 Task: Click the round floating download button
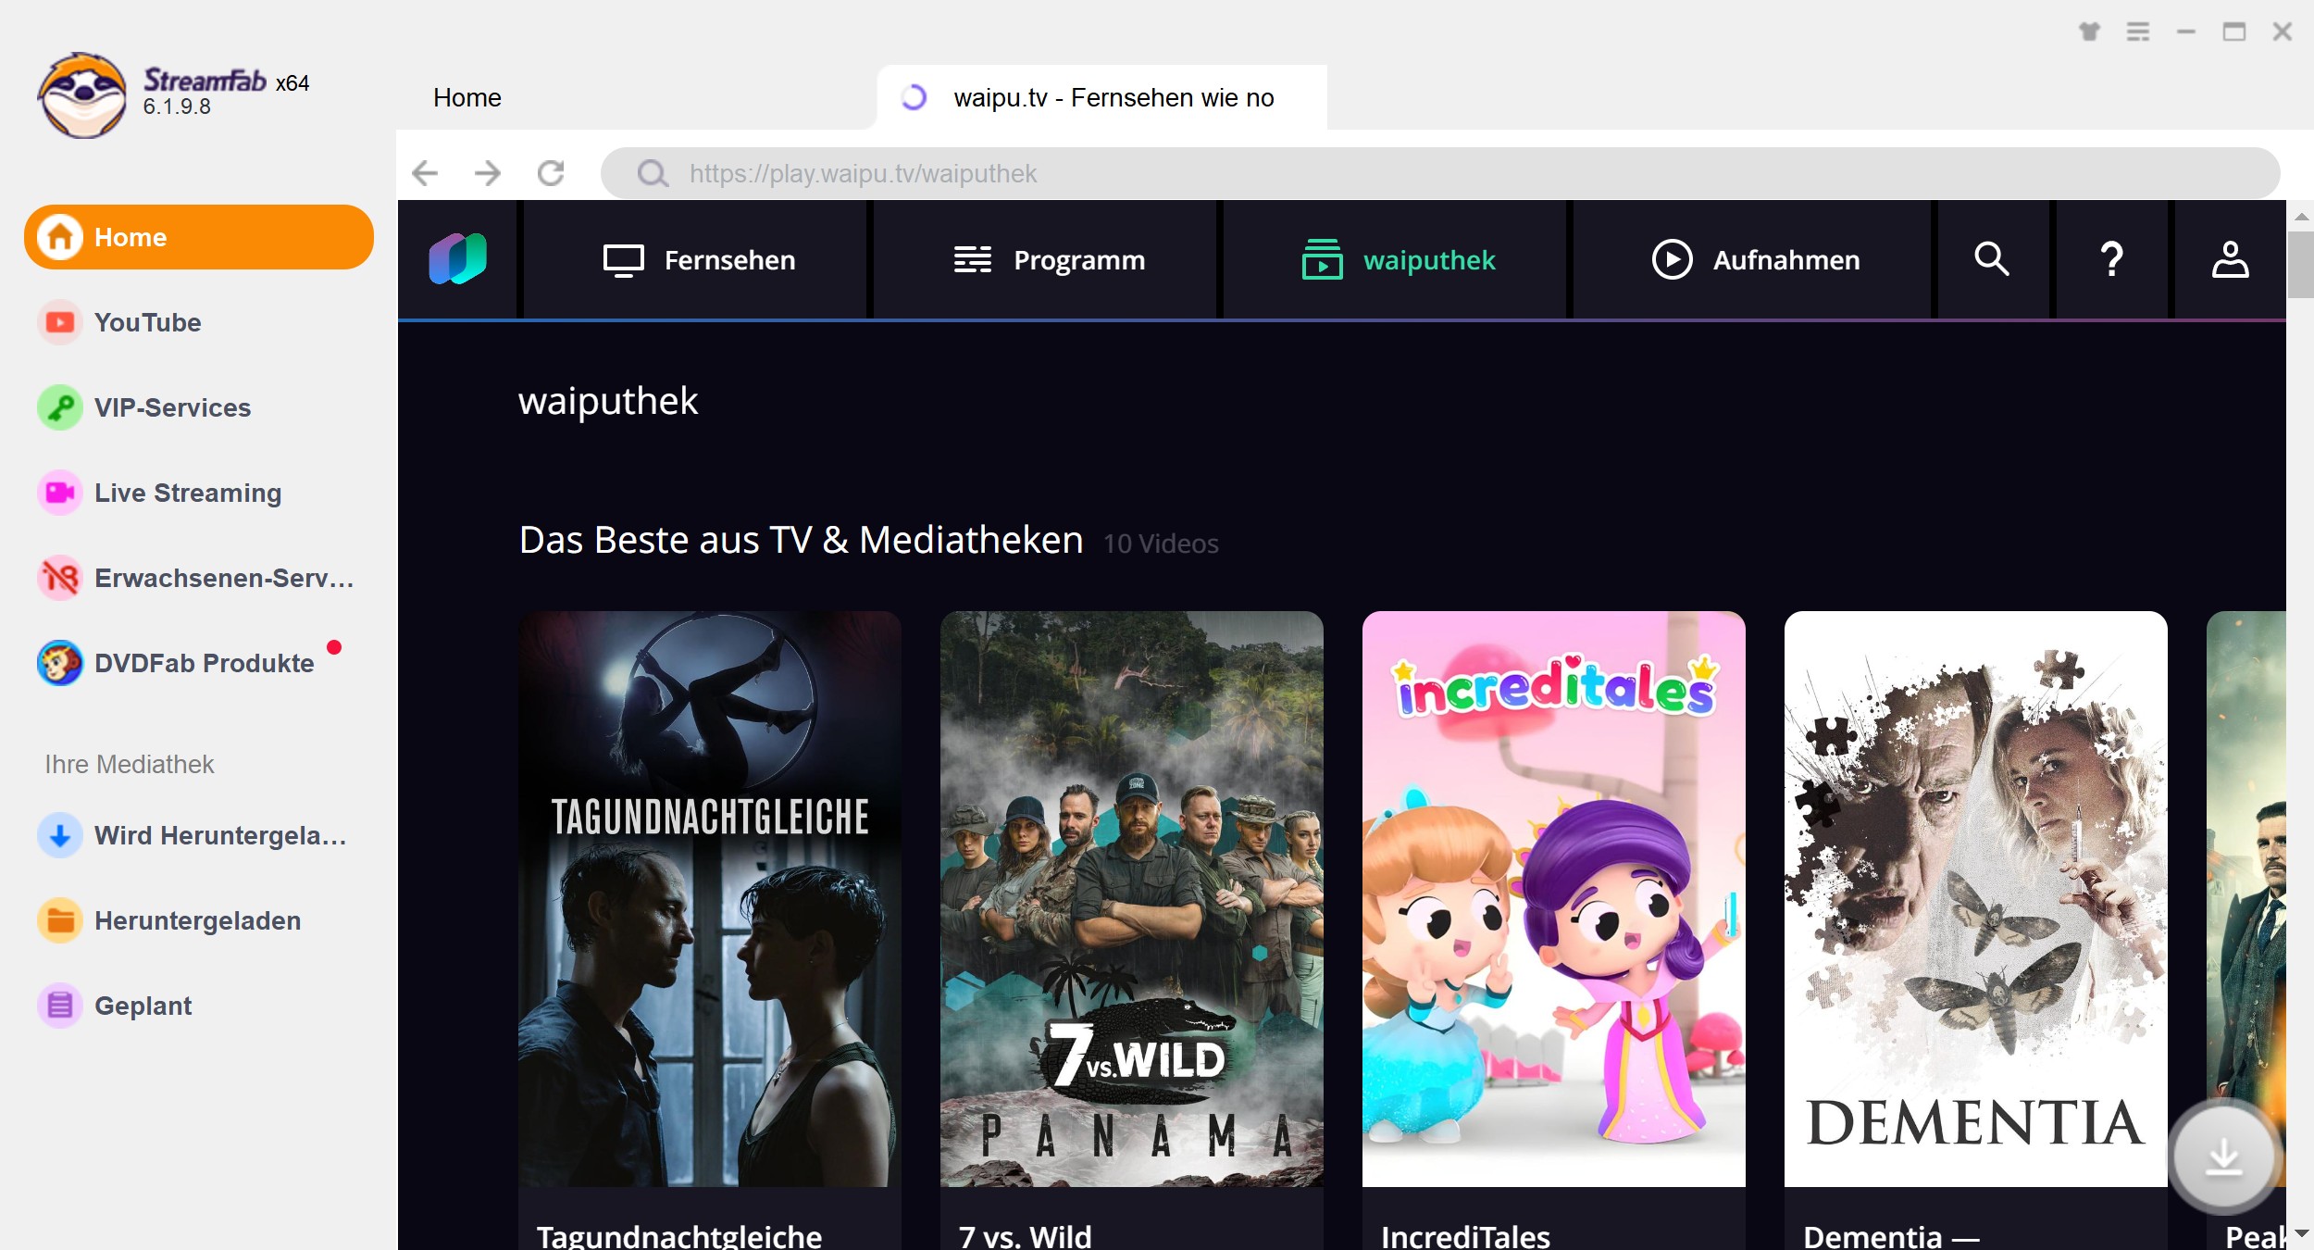click(x=2223, y=1156)
